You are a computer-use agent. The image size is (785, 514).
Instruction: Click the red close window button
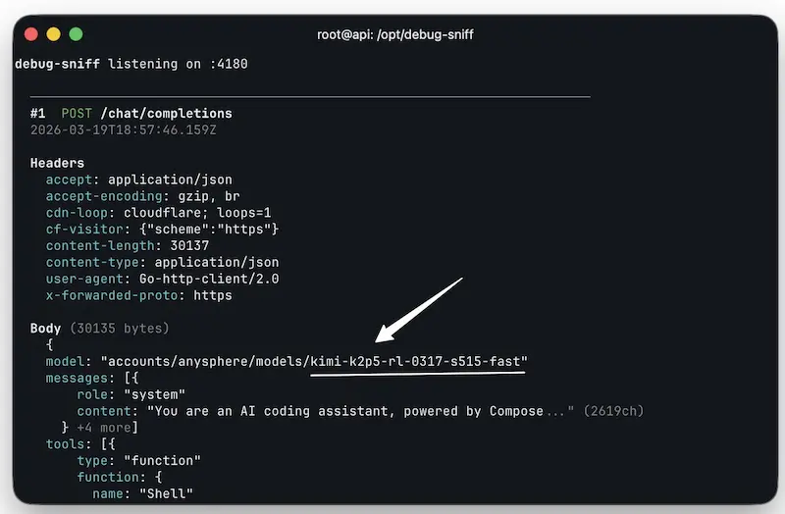tap(30, 34)
